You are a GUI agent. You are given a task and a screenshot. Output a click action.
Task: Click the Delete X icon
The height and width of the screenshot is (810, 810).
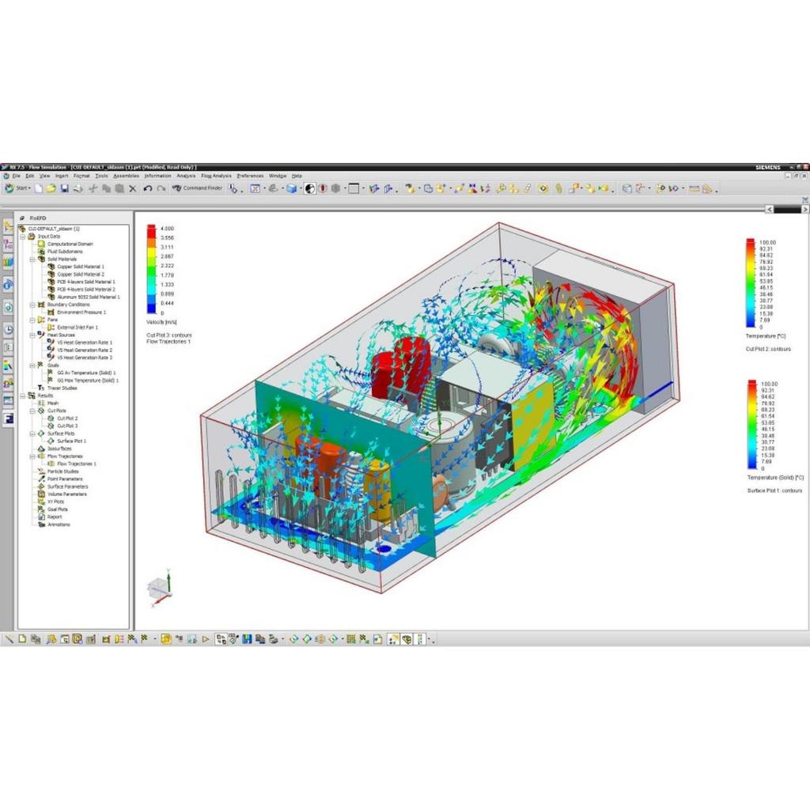(x=133, y=188)
